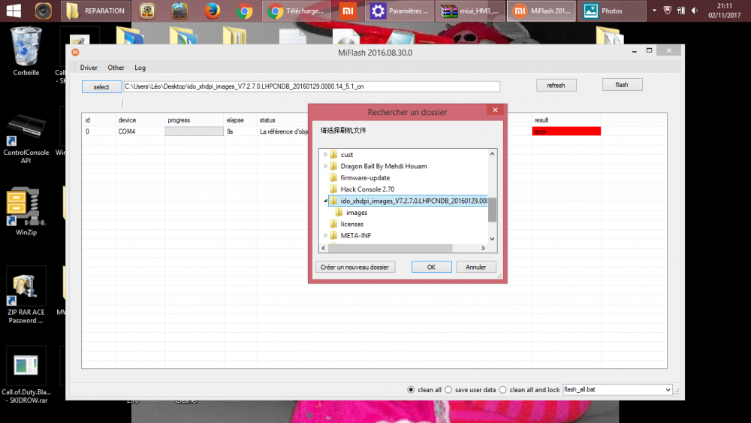The width and height of the screenshot is (751, 423).
Task: Expand the 'cust' folder tree node
Action: pos(326,155)
